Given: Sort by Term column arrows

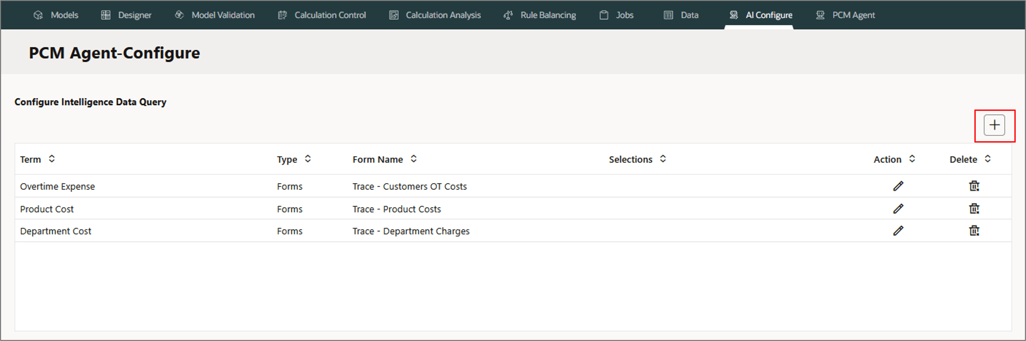Looking at the screenshot, I should coord(52,159).
